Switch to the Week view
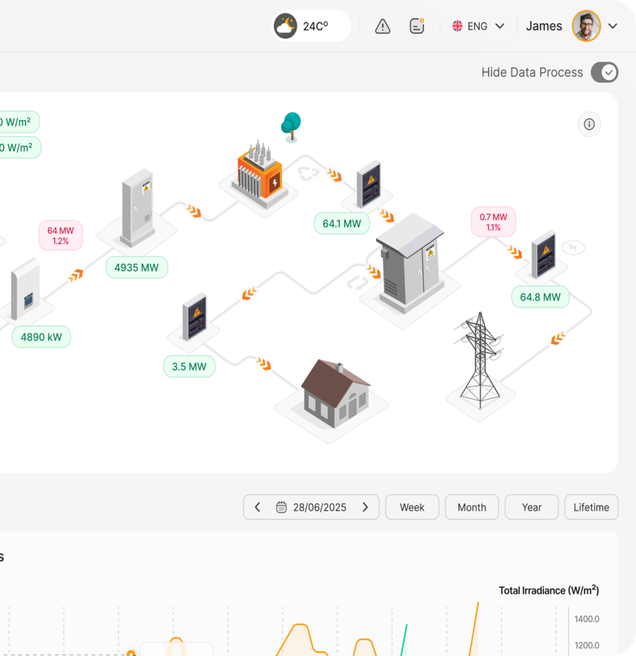This screenshot has height=656, width=636. [412, 507]
